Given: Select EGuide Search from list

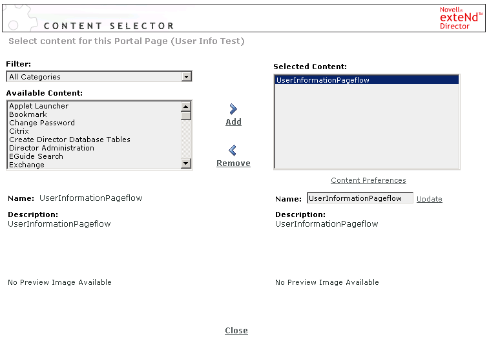Looking at the screenshot, I should (36, 156).
